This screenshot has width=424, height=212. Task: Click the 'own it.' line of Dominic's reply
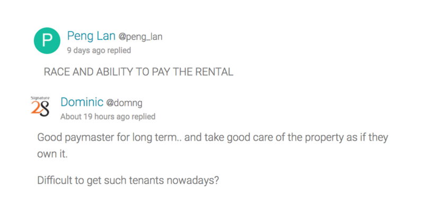tap(52, 154)
